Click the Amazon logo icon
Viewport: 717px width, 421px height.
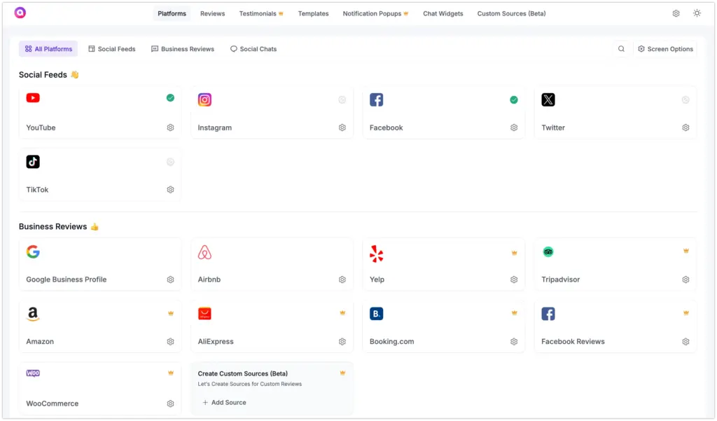tap(32, 314)
